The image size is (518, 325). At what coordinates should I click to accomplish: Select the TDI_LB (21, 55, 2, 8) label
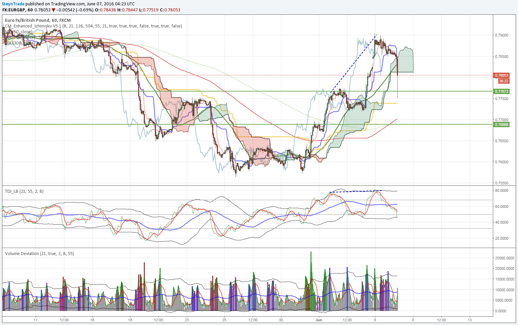[x=24, y=191]
